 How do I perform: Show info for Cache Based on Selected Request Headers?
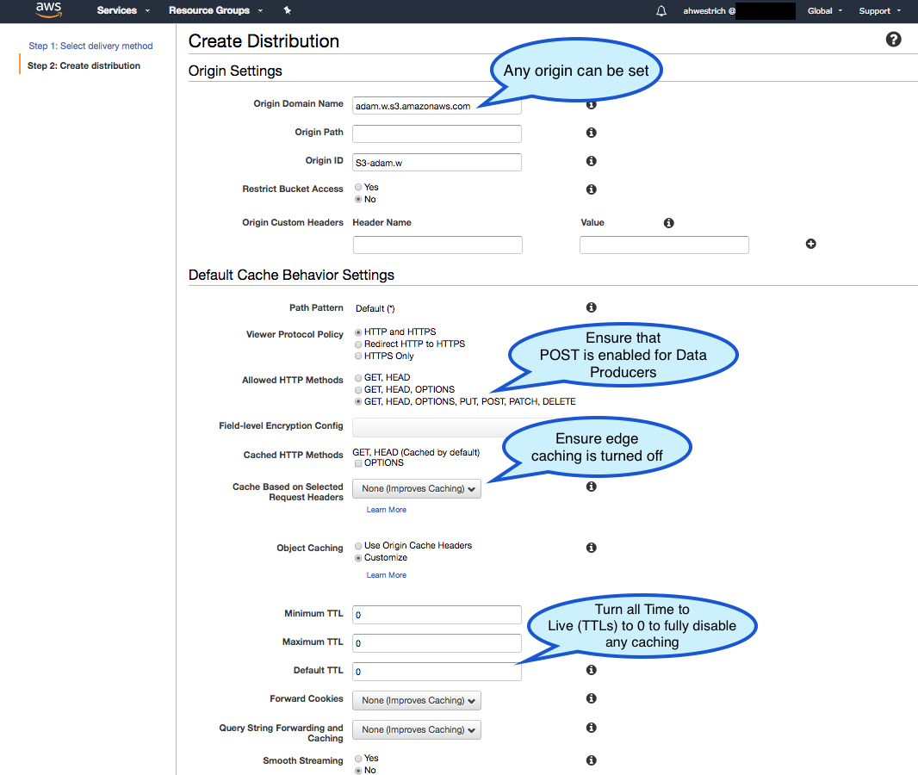[592, 487]
